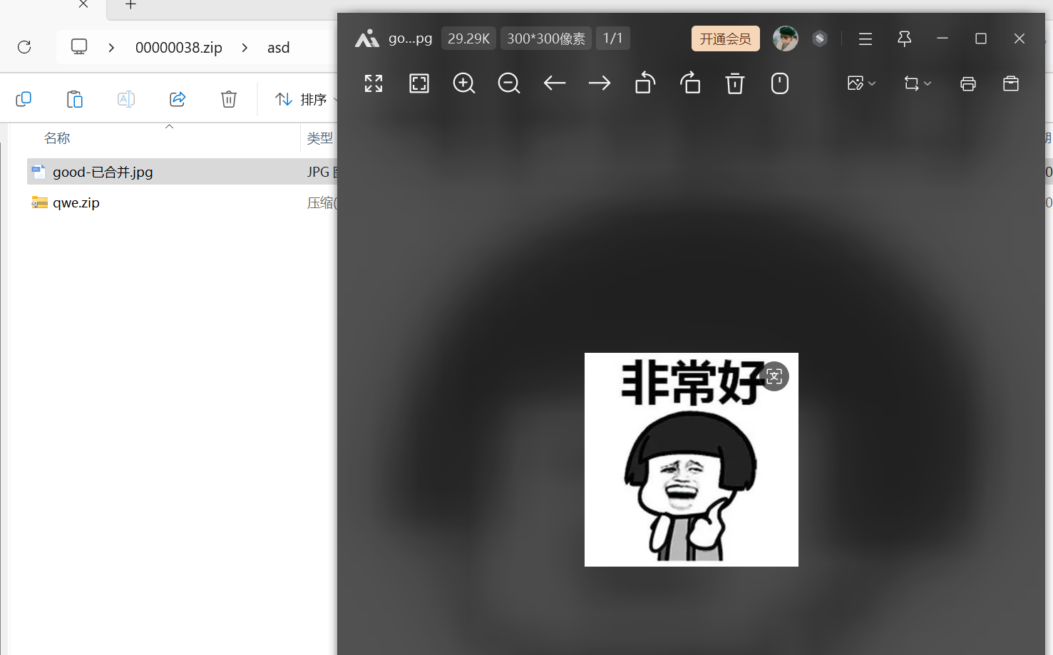The image size is (1053, 655).
Task: Rotate image clockwise
Action: (x=690, y=83)
